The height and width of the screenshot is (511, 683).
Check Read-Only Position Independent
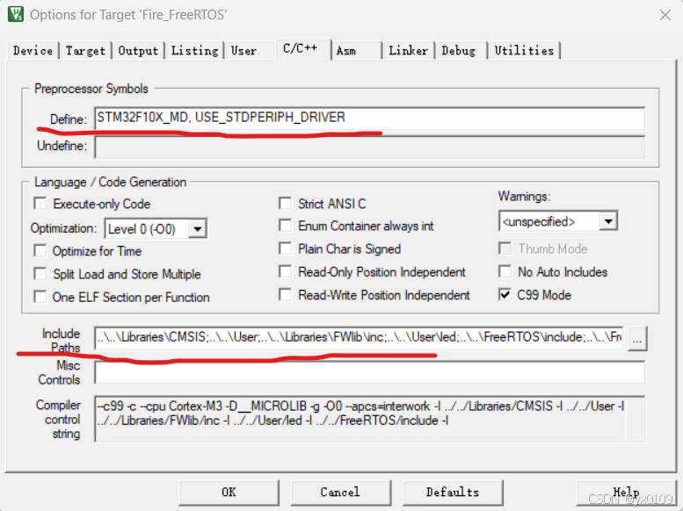(x=286, y=271)
